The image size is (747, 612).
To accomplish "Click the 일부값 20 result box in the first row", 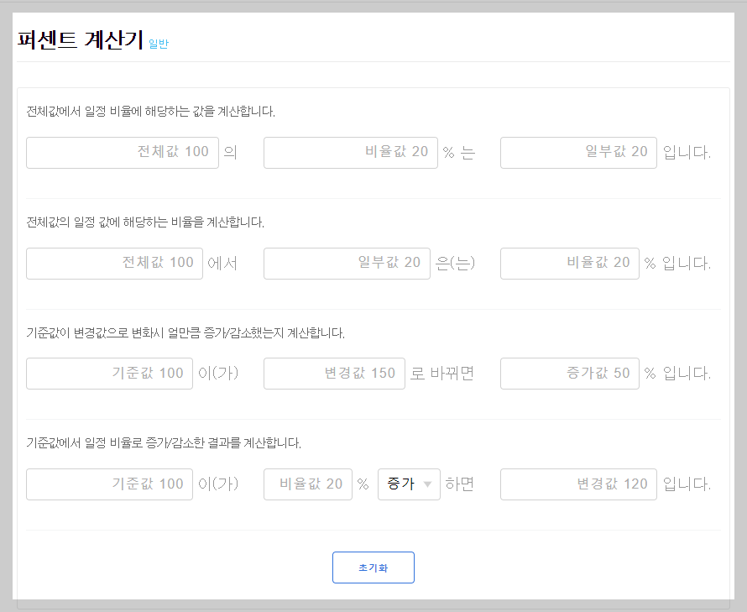I will 578,152.
